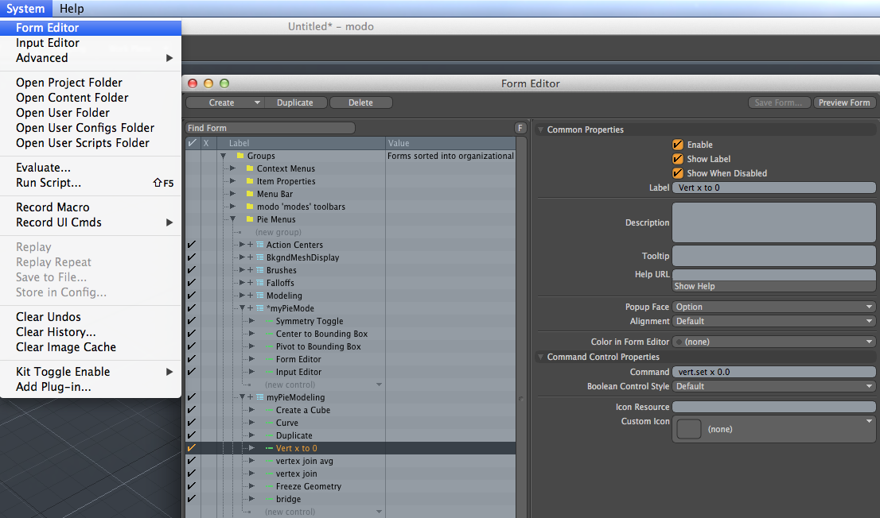Collapse the Groups tree node
The height and width of the screenshot is (518, 880).
pos(224,157)
